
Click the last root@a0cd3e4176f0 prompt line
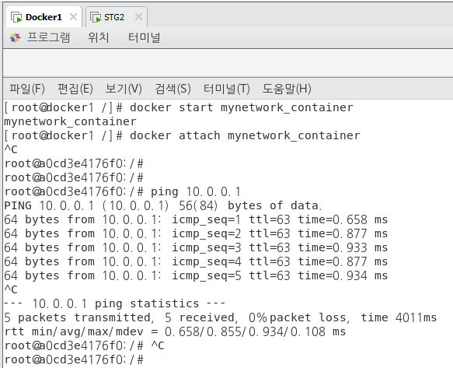74,359
